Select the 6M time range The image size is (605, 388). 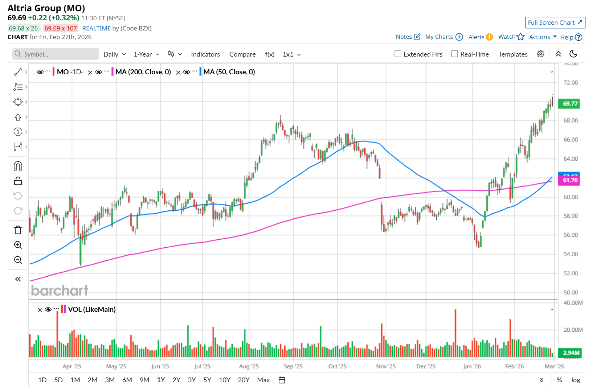(x=127, y=380)
